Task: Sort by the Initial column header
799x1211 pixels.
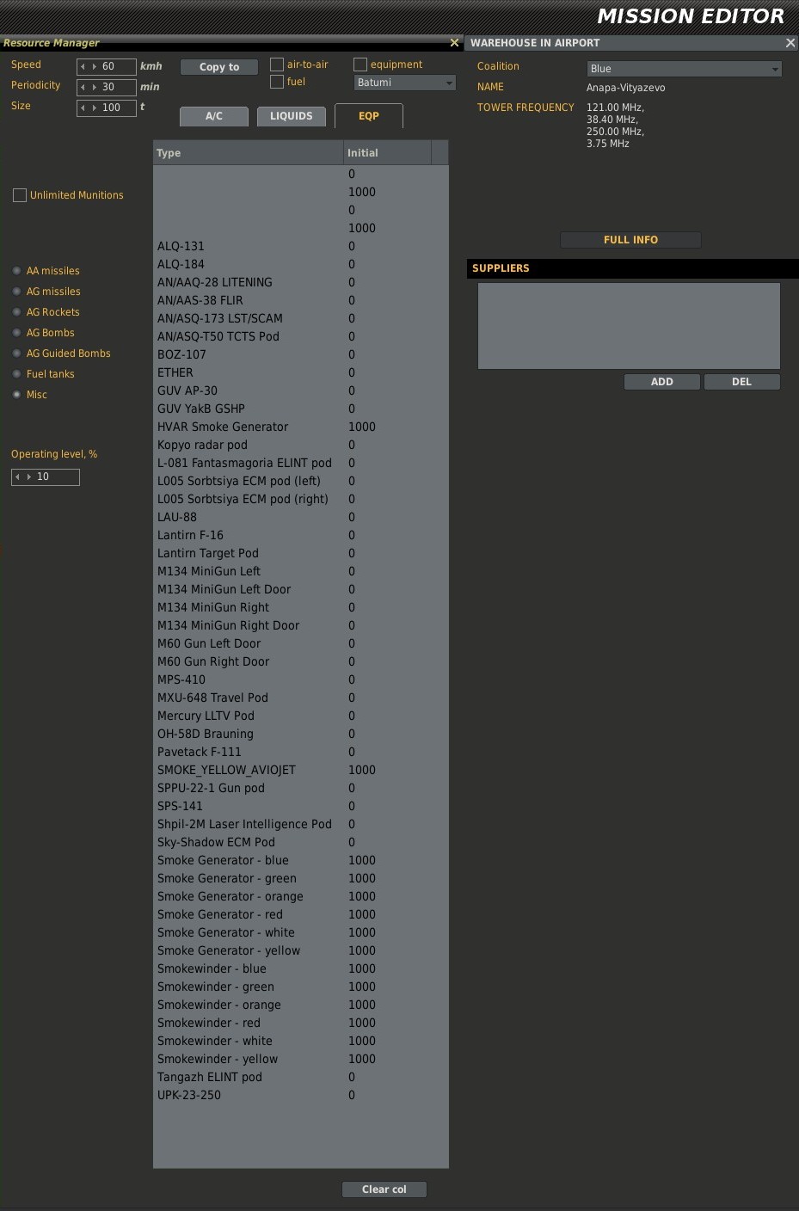Action: tap(387, 153)
